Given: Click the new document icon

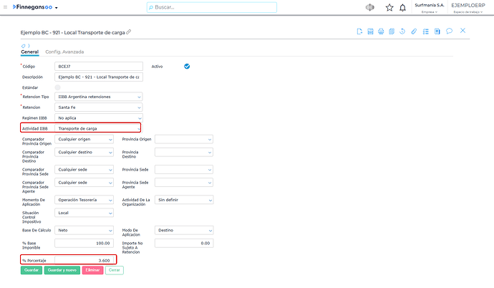Looking at the screenshot, I should [x=359, y=32].
